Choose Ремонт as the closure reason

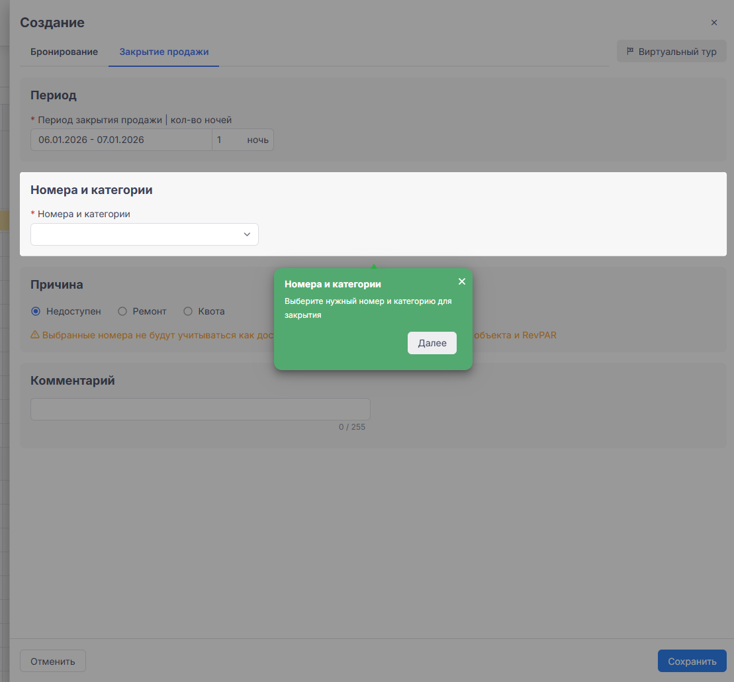122,311
